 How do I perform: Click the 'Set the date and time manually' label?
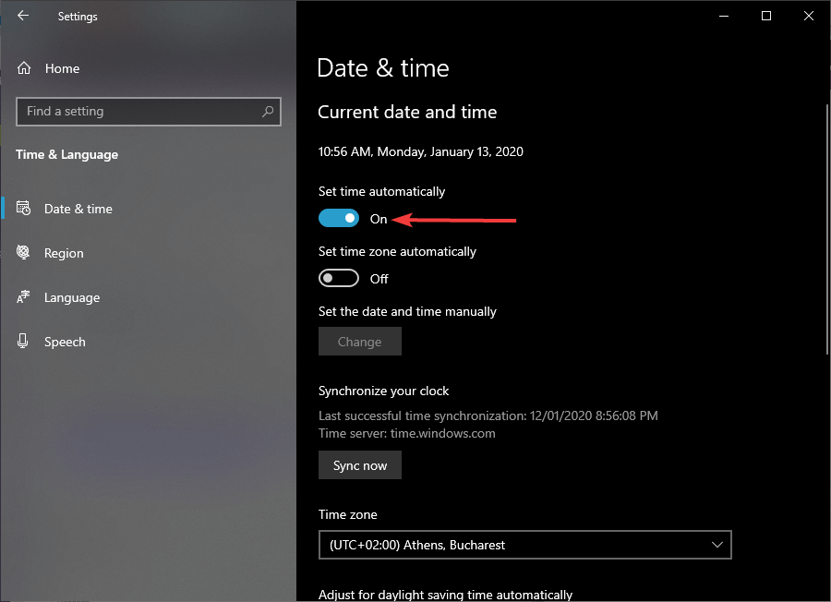tap(407, 311)
